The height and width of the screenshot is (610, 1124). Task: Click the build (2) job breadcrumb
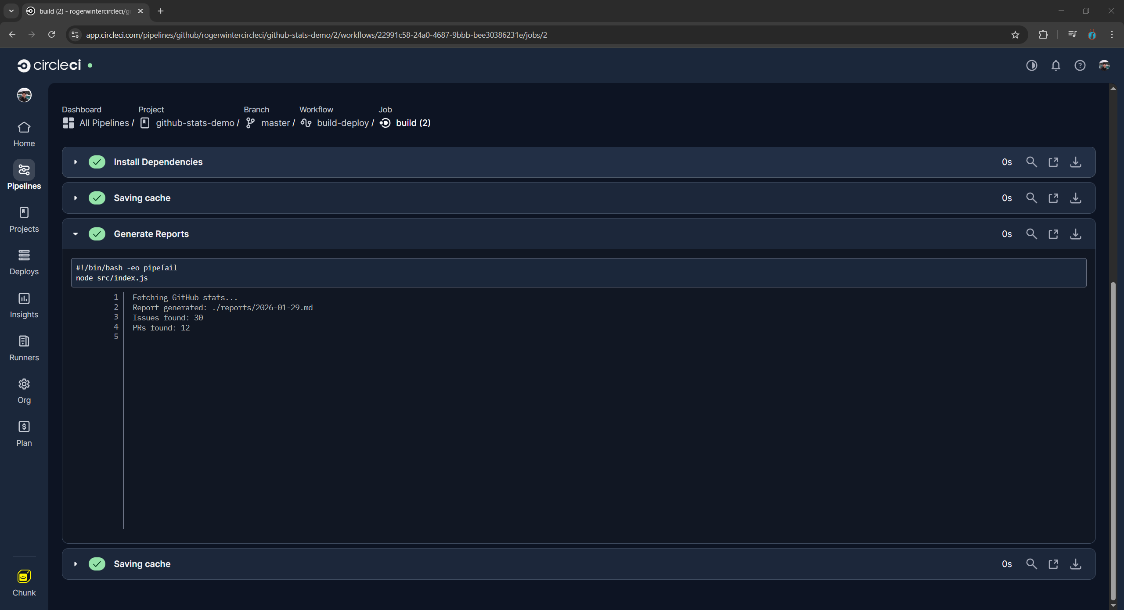(x=405, y=123)
